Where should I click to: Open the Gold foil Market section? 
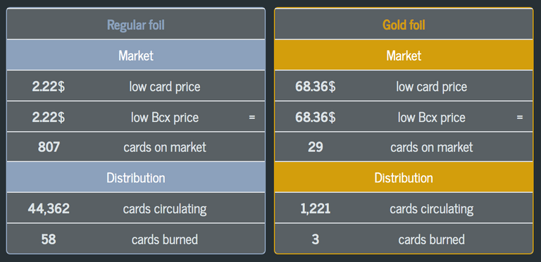tap(404, 55)
